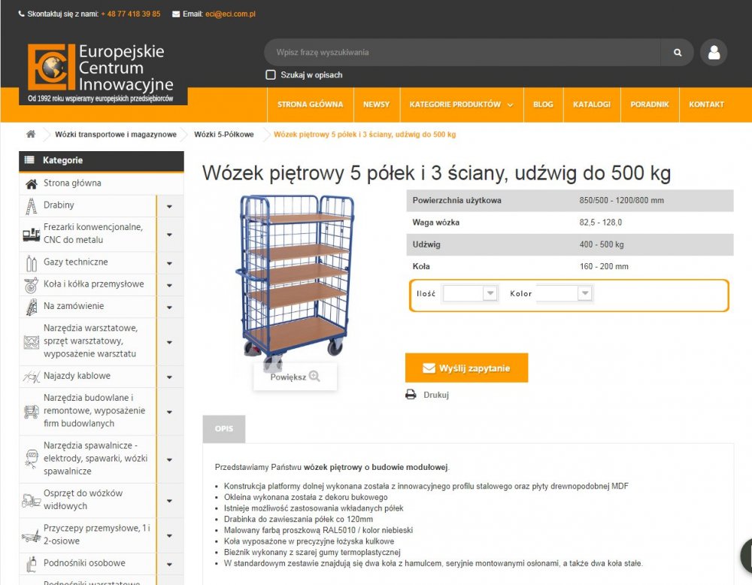Expand the Drabiny category arrow
The width and height of the screenshot is (752, 585).
pos(170,206)
